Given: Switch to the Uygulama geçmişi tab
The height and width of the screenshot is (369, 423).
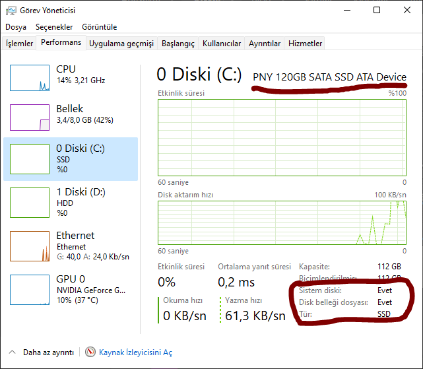Looking at the screenshot, I should 121,44.
